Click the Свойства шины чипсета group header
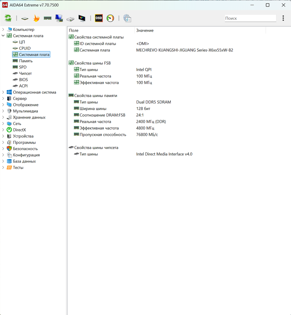 (96, 148)
